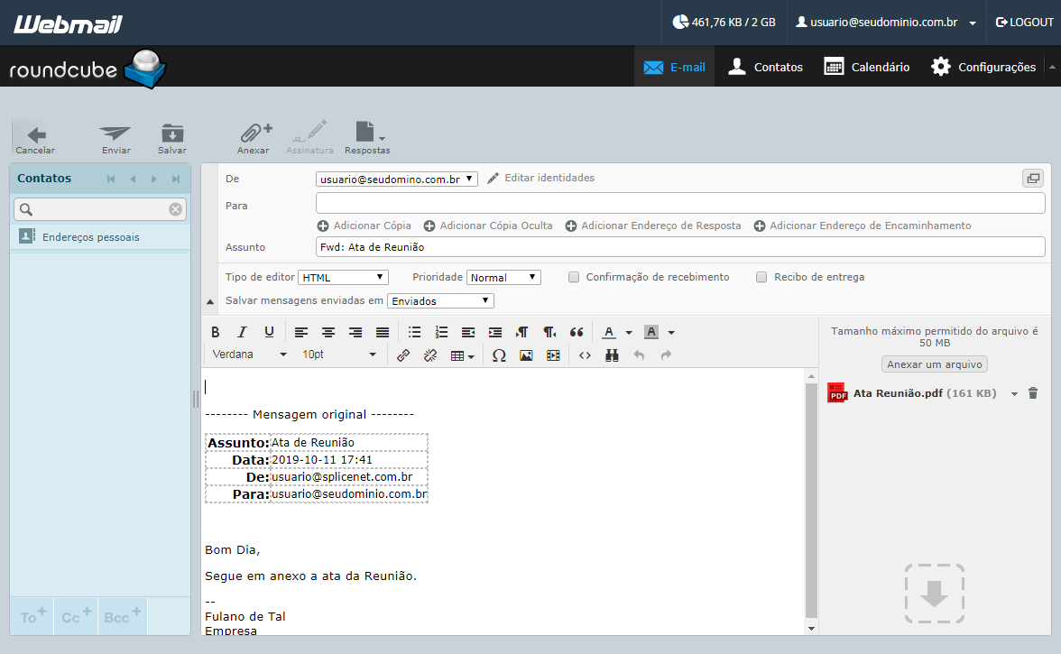Open the text color picker arrow
This screenshot has width=1061, height=654.
click(x=629, y=332)
